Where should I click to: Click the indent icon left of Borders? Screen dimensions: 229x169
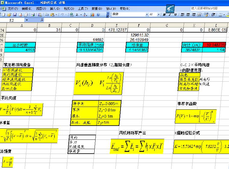213,14
